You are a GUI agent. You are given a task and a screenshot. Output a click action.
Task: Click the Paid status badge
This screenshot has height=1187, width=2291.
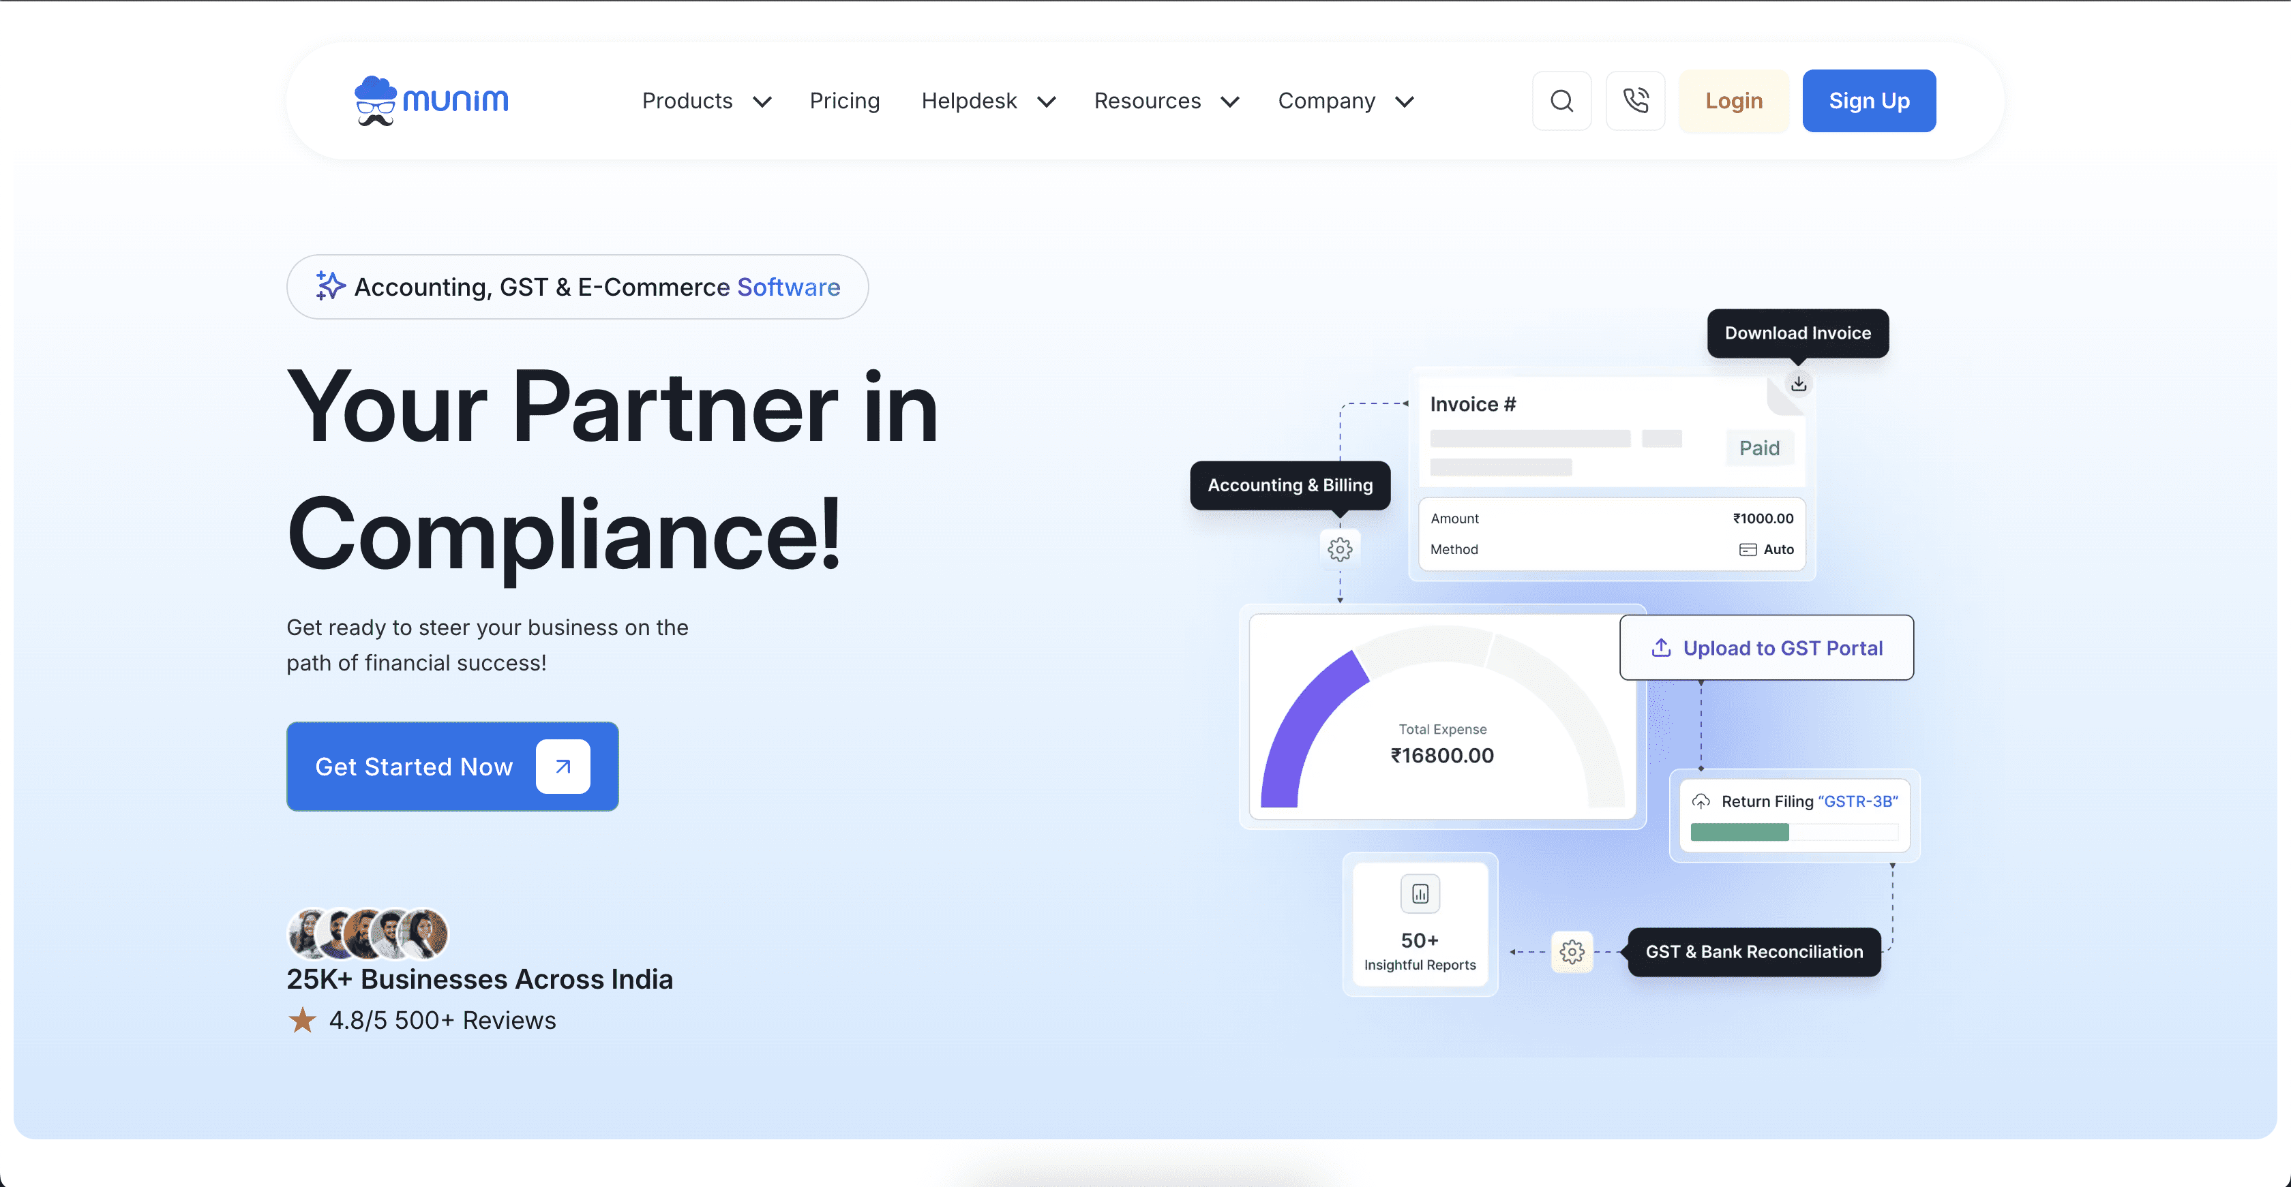[x=1759, y=448]
